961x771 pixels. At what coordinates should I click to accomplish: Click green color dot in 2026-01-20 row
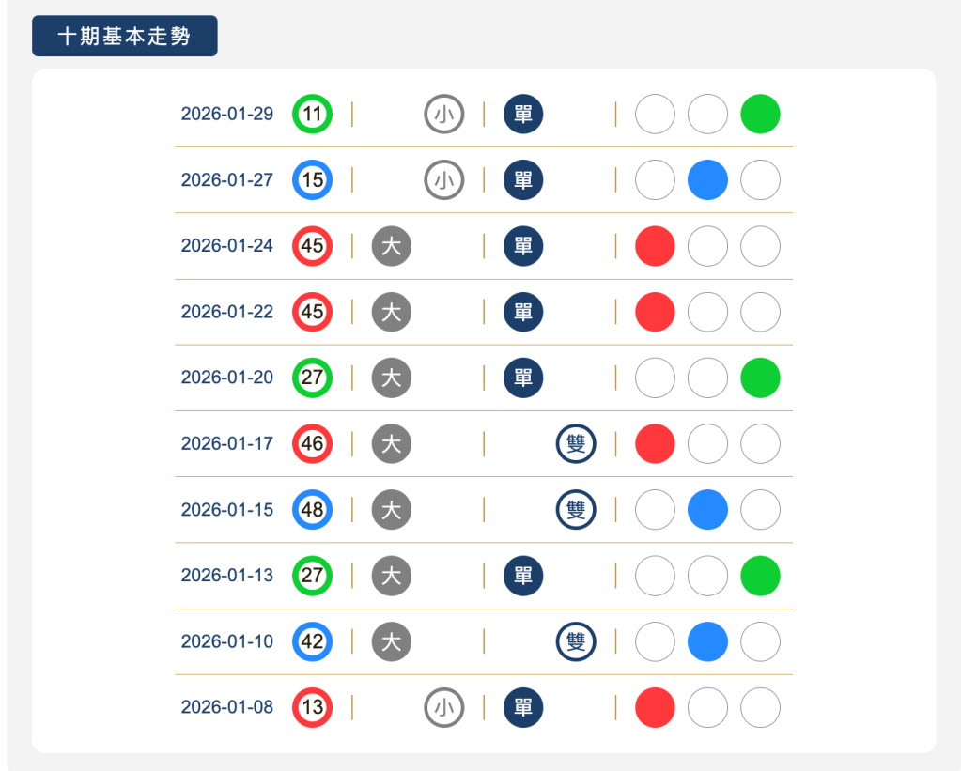pos(760,378)
